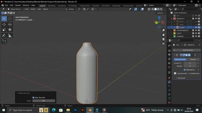
Task: Open the viewport shading options arrow
Action: click(x=164, y=9)
